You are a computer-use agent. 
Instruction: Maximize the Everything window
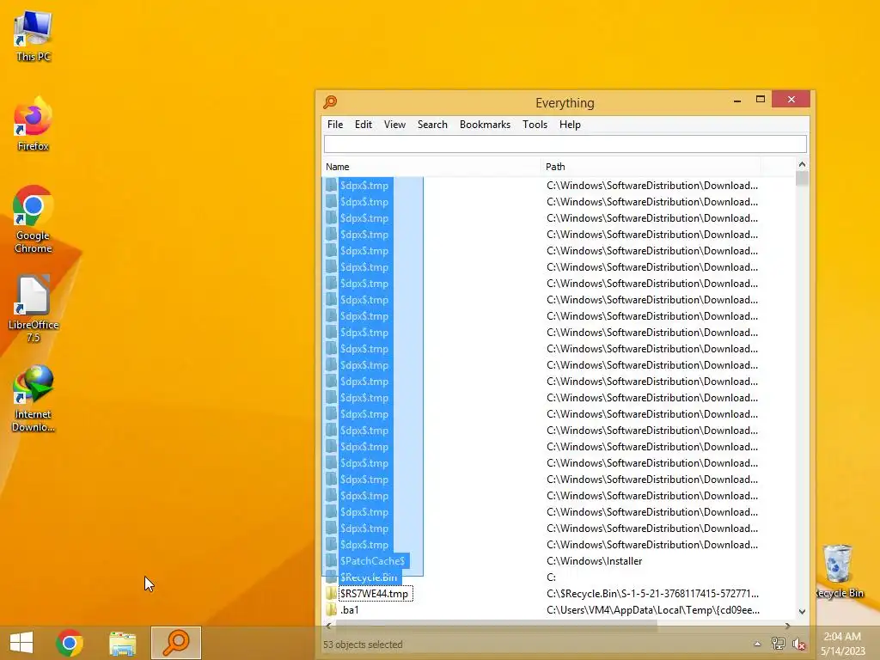tap(760, 100)
